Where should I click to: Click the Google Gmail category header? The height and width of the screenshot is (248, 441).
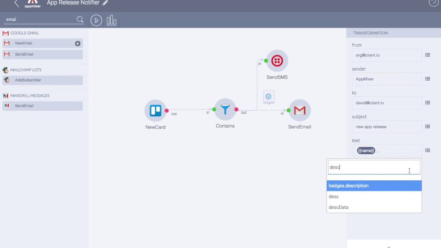(x=24, y=33)
